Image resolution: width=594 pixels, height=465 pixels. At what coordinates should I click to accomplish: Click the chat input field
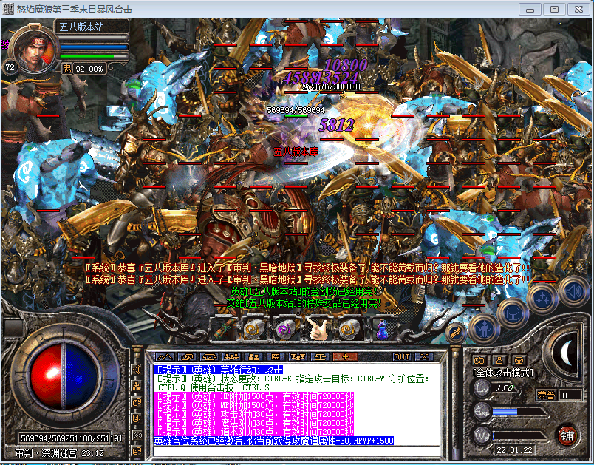[x=296, y=452]
